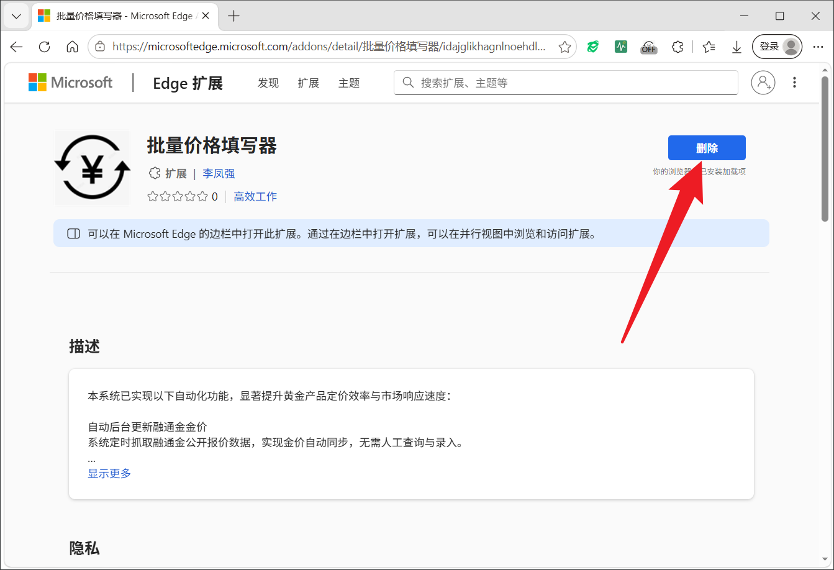Click the star rating row

click(182, 197)
